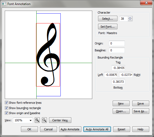This screenshot has height=137, width=154.
Task: Disable Show origin and baseline
Action: click(x=6, y=113)
